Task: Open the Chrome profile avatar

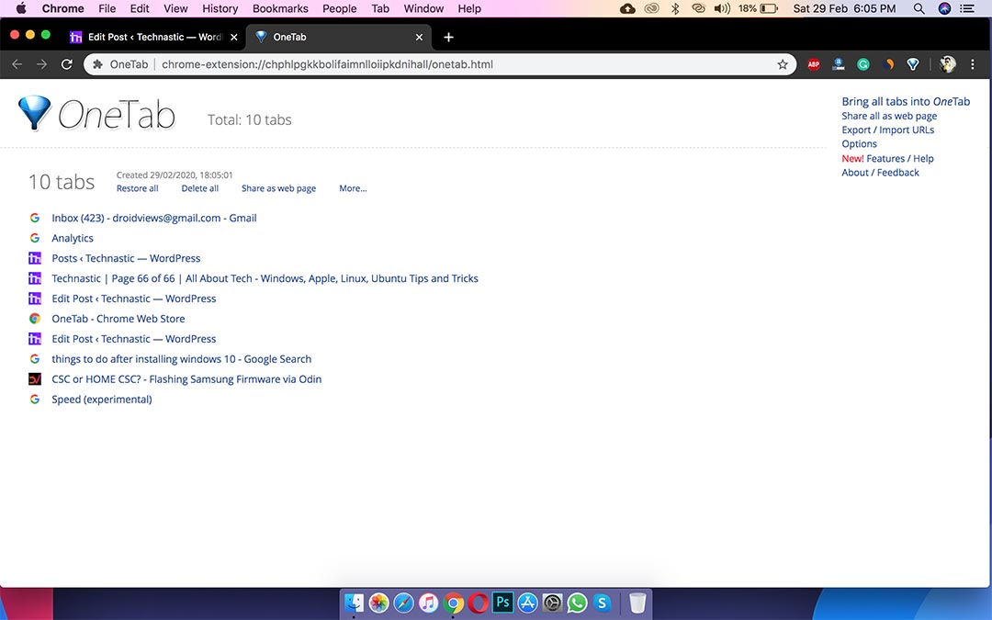Action: point(947,64)
